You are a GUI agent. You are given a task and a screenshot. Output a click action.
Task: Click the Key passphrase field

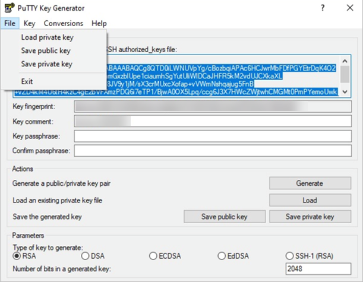(213, 136)
